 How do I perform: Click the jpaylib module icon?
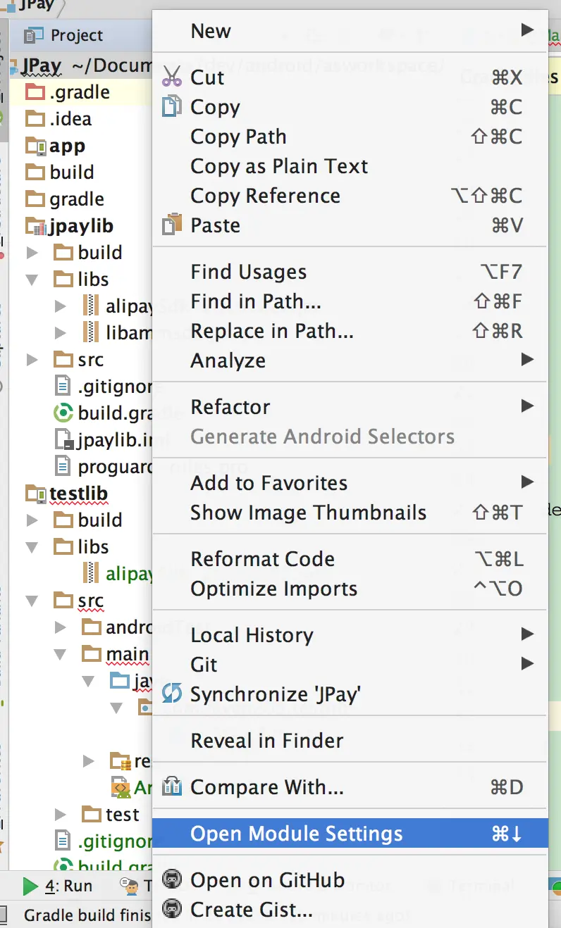(35, 226)
